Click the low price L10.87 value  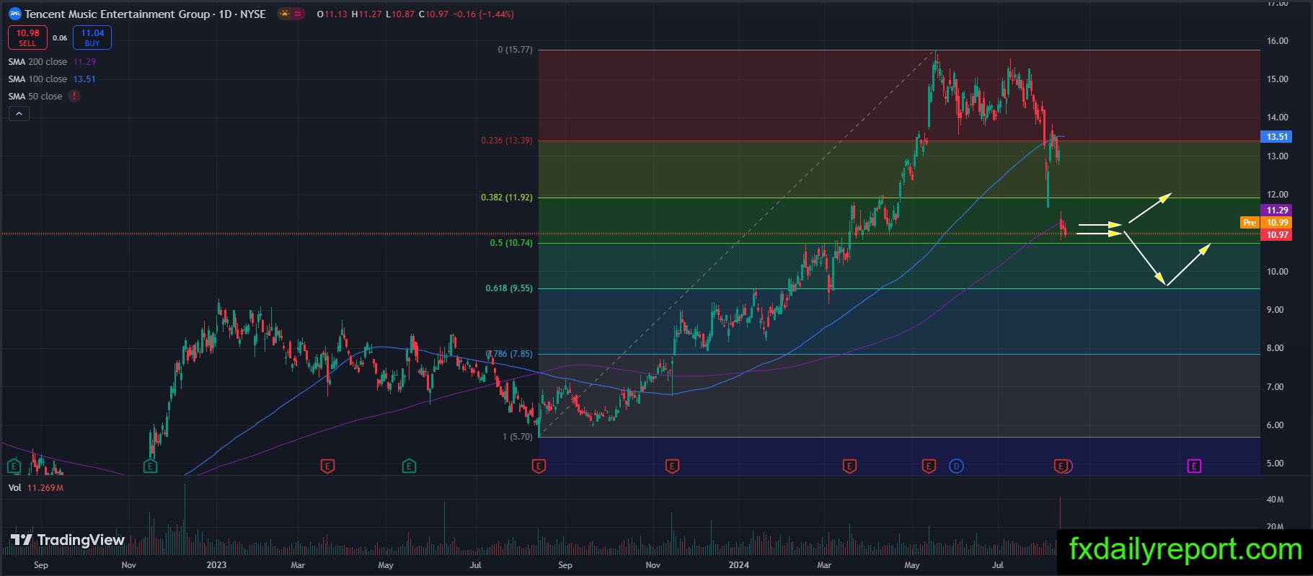(x=400, y=14)
